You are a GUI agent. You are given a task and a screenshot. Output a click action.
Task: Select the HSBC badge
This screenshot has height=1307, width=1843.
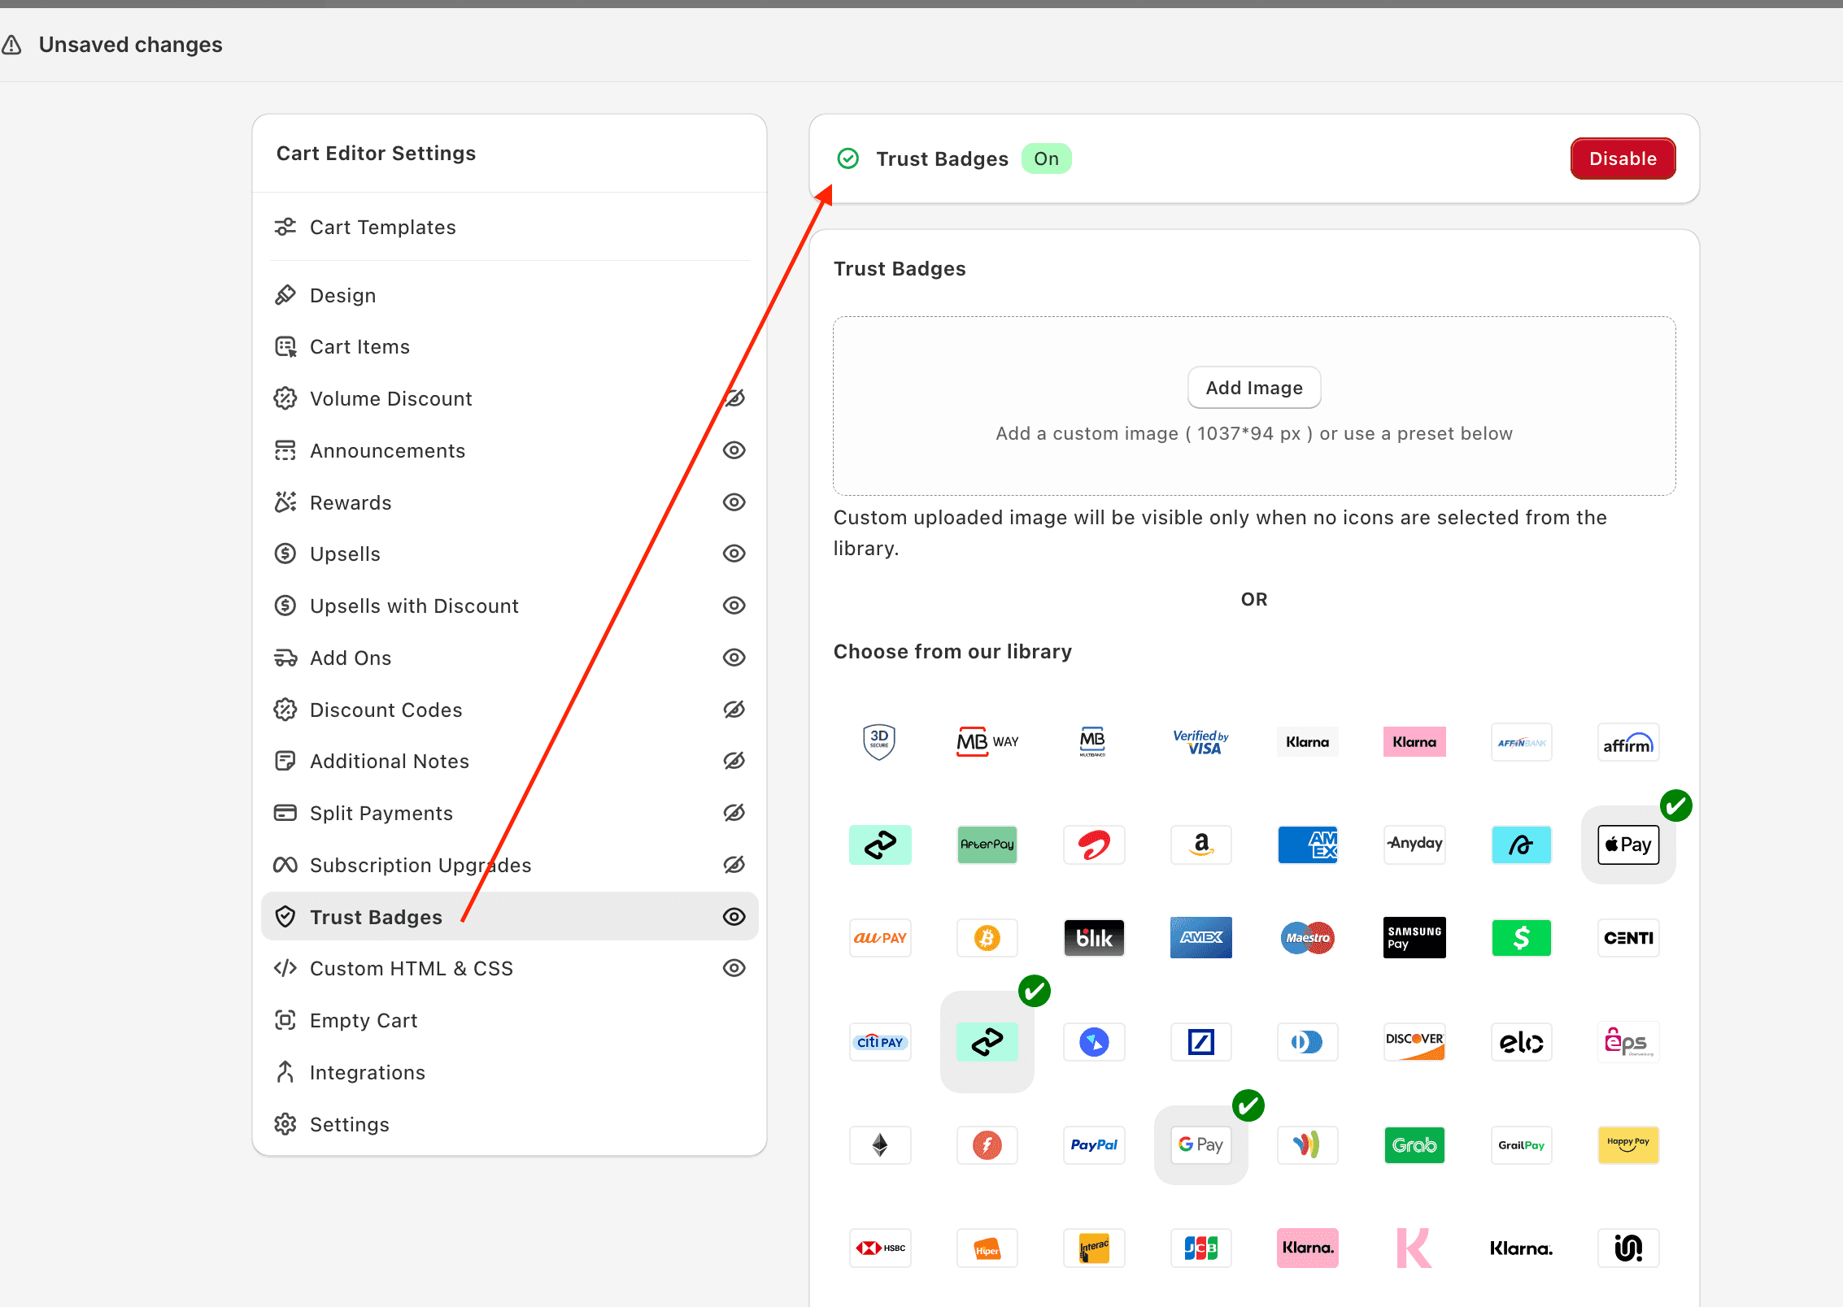(880, 1248)
